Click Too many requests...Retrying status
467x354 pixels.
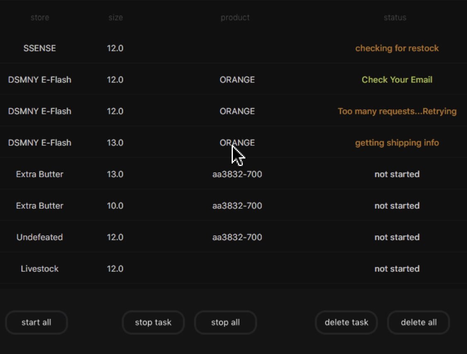click(397, 111)
